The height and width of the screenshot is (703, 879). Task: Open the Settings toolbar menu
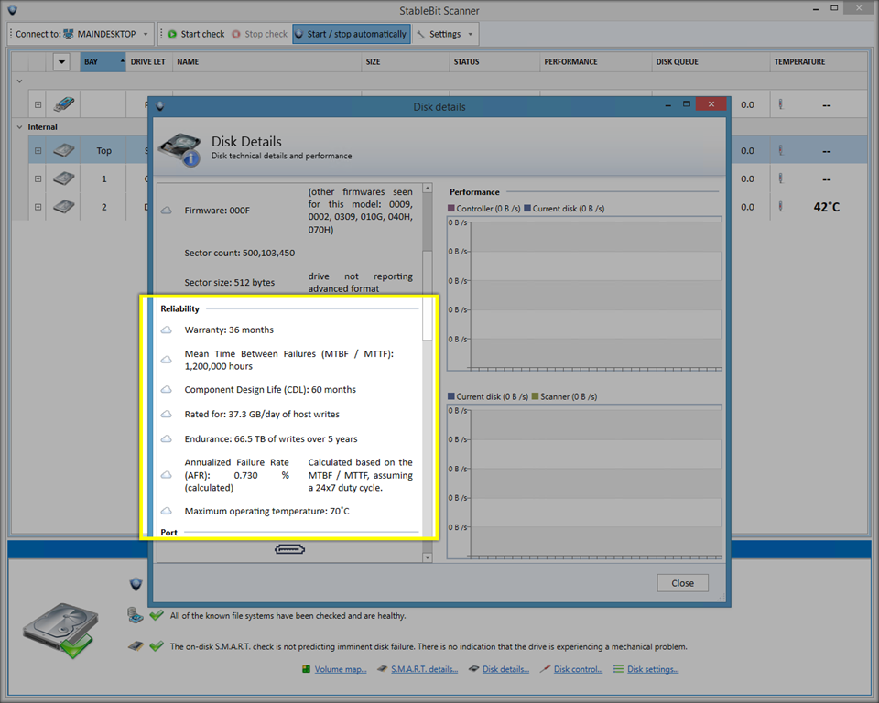(446, 34)
